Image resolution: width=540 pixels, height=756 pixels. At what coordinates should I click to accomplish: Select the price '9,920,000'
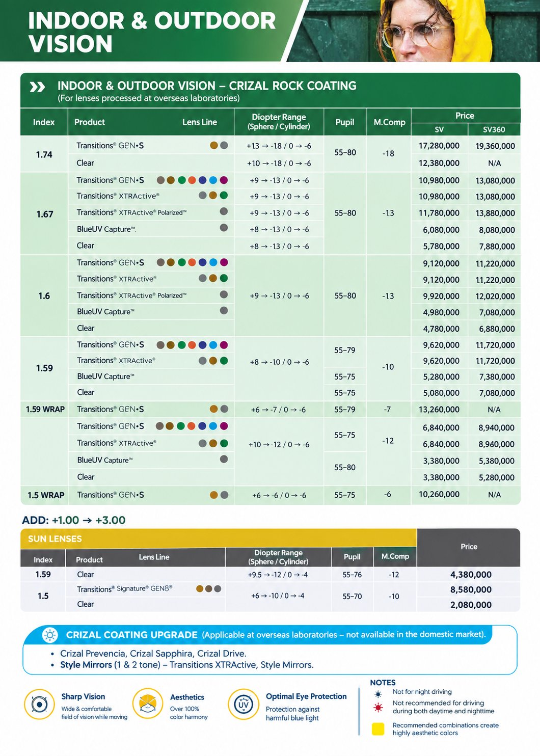[441, 296]
